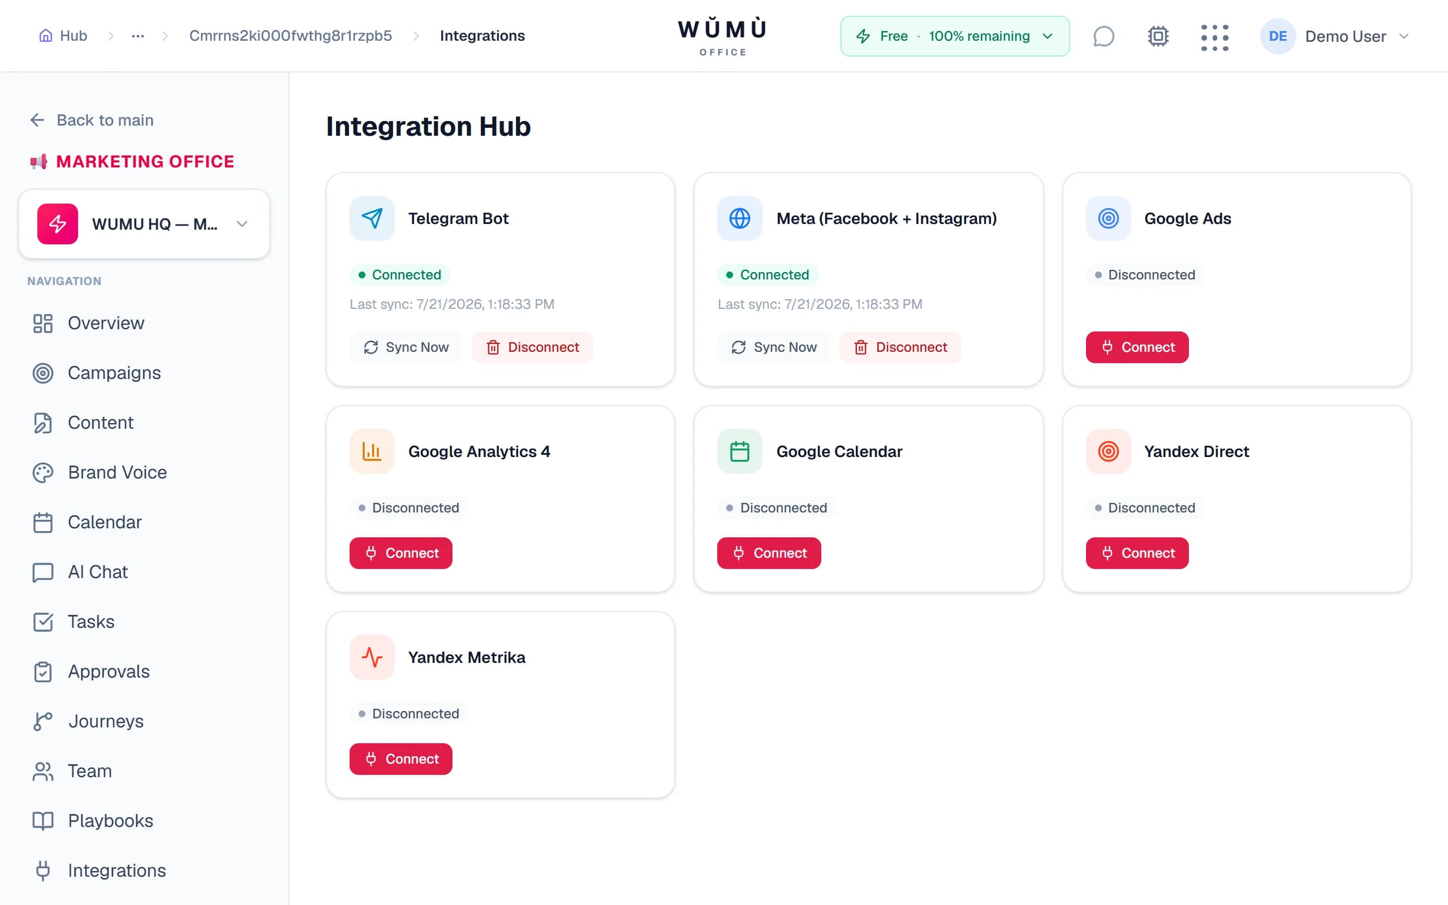Click Google Ads Disconnected status badge

(x=1145, y=275)
